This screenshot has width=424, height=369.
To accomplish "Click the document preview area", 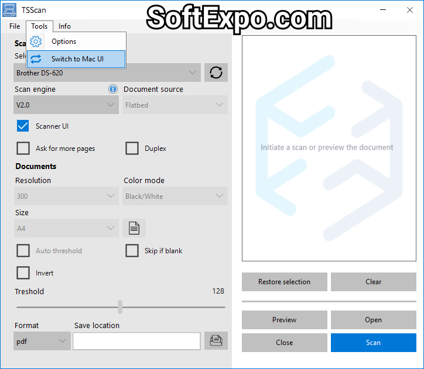I will (x=329, y=148).
